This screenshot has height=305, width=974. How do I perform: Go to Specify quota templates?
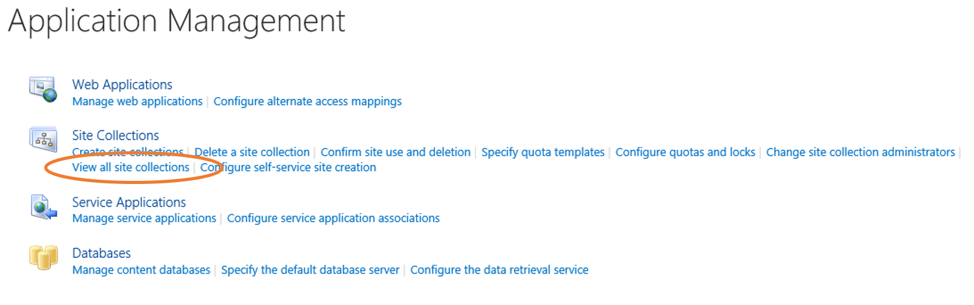click(x=543, y=152)
